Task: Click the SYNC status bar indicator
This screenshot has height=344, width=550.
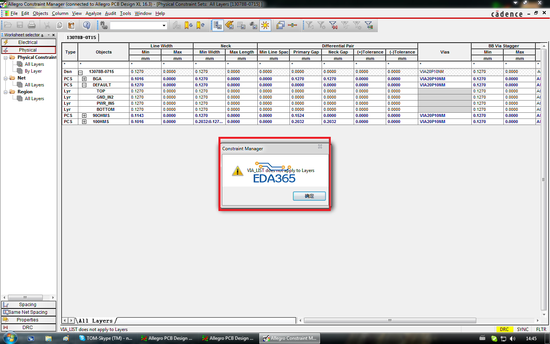Action: [x=523, y=329]
